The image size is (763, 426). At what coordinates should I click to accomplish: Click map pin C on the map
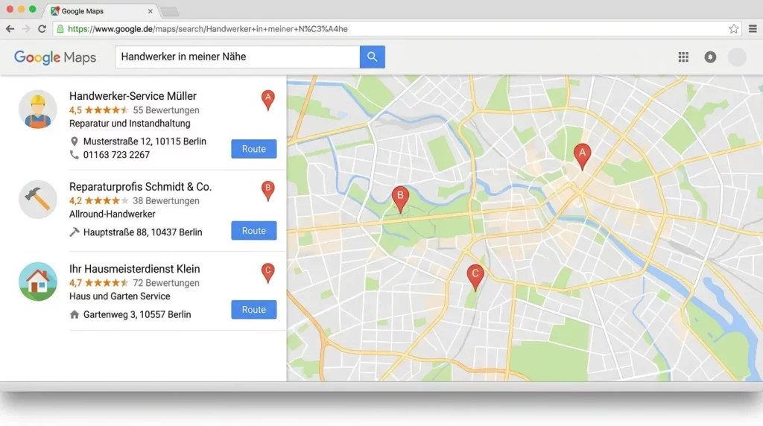[x=475, y=277]
